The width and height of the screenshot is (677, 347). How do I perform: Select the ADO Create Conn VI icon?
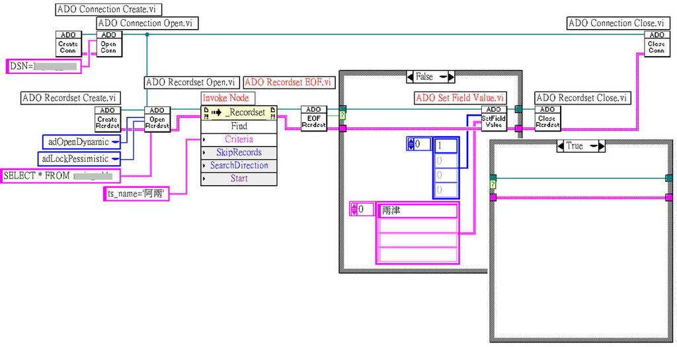tap(68, 44)
